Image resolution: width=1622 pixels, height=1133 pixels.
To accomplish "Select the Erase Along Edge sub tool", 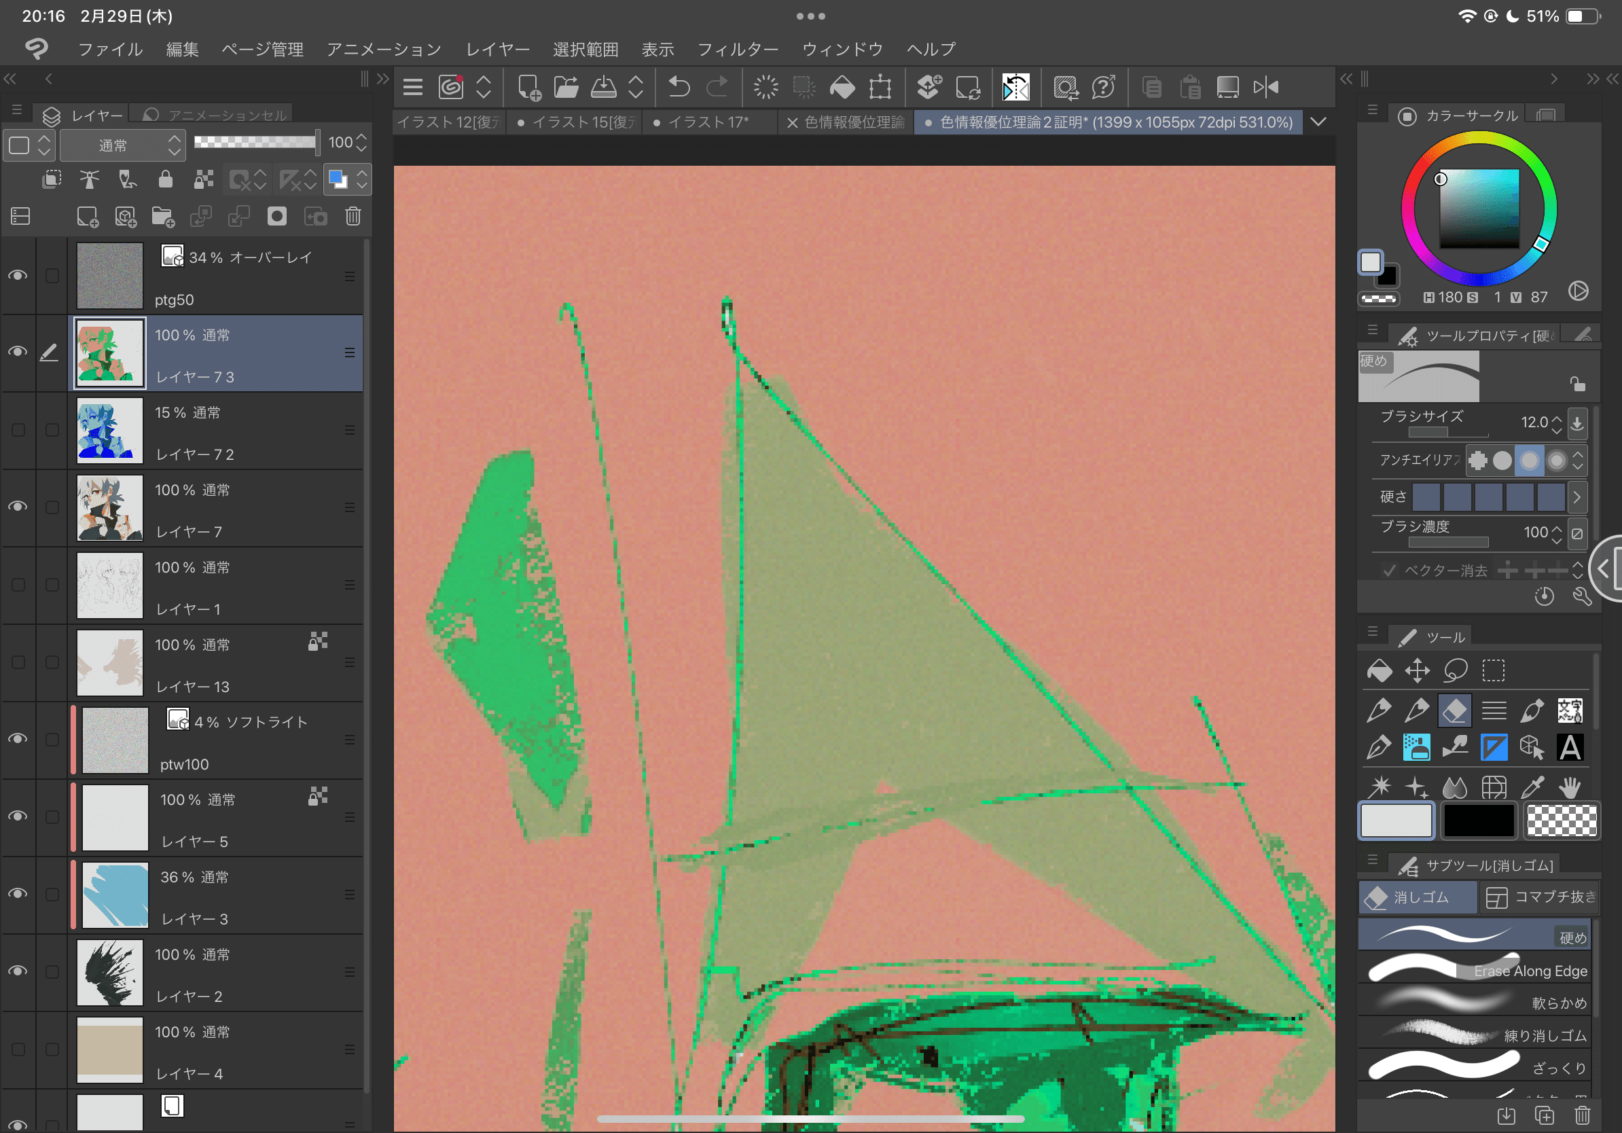I will 1477,970.
